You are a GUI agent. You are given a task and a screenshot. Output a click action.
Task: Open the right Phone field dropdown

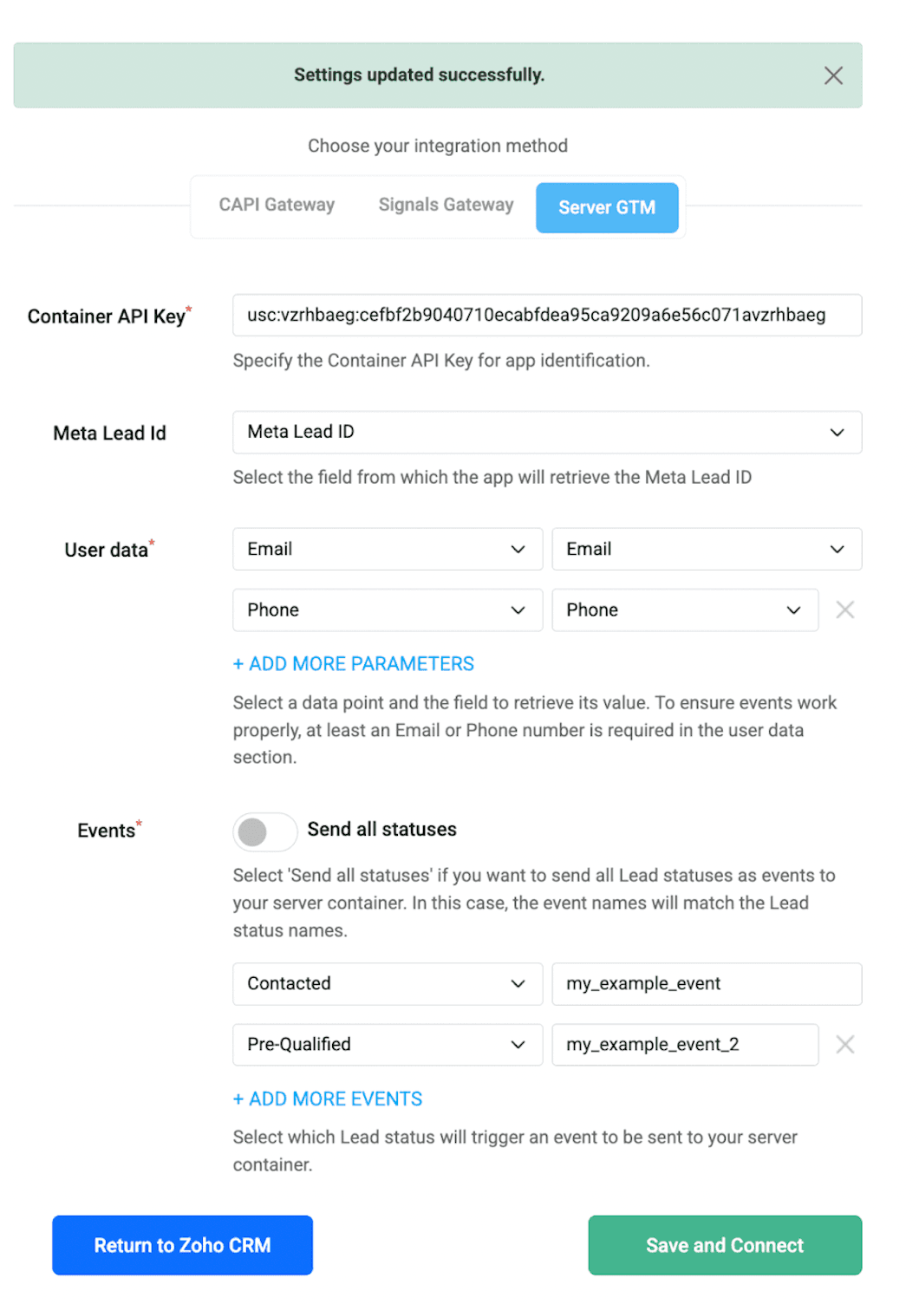click(684, 610)
